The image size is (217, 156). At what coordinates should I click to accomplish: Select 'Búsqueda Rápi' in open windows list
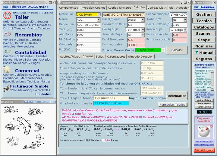click(203, 87)
